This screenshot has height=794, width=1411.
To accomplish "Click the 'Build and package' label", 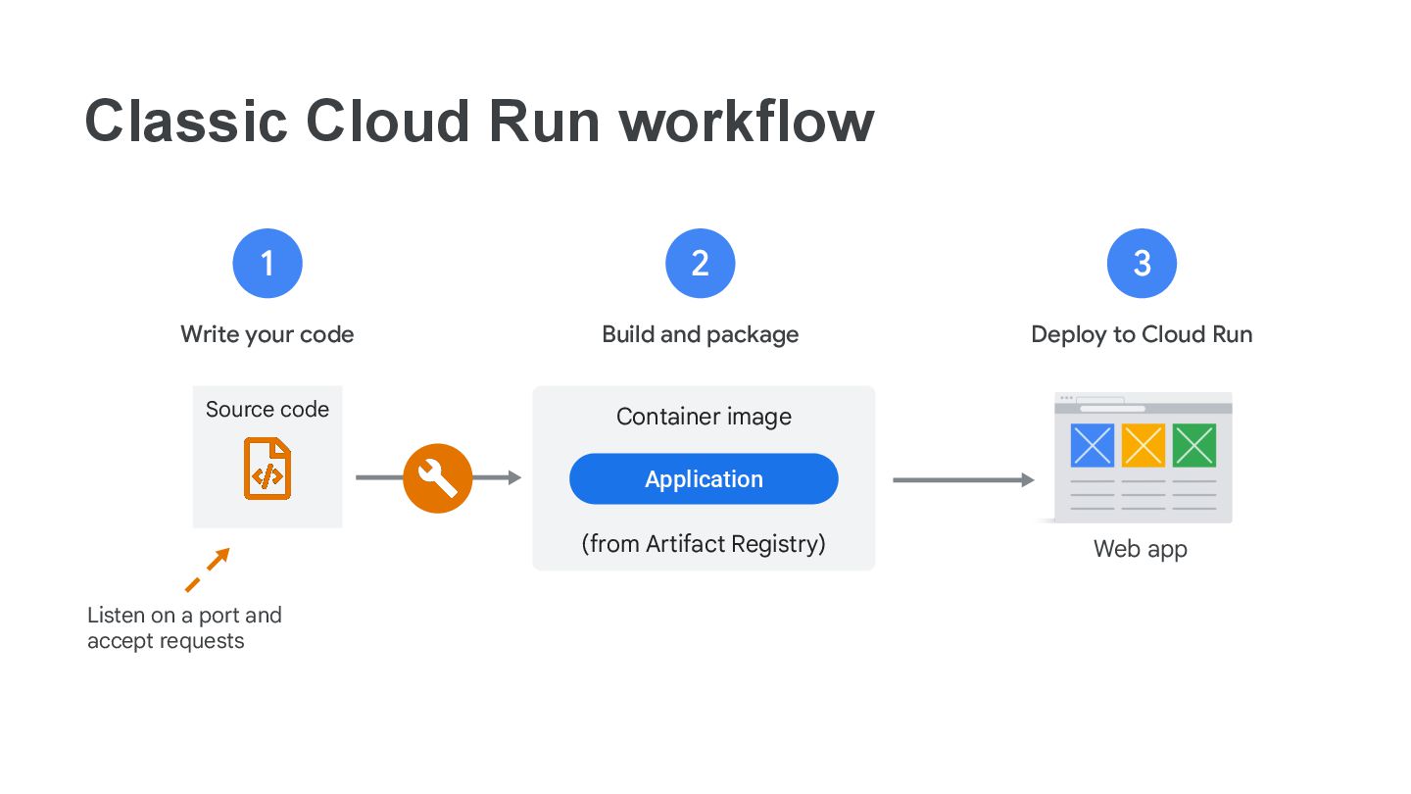I will [701, 334].
